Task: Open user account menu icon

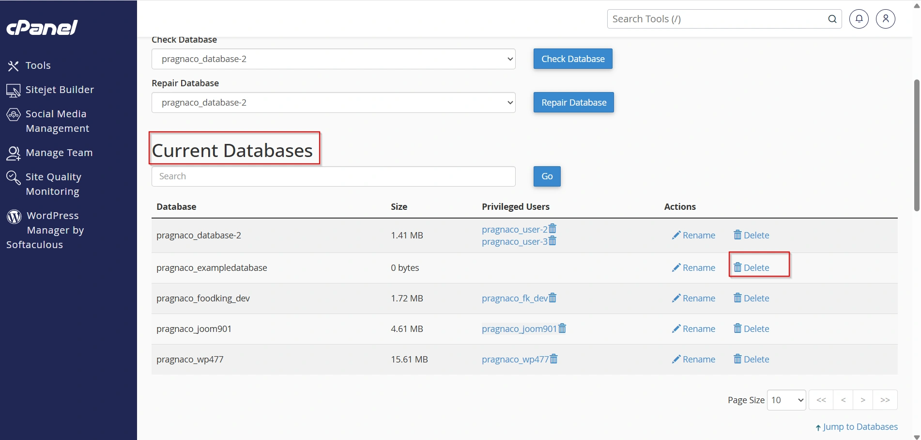Action: tap(886, 19)
